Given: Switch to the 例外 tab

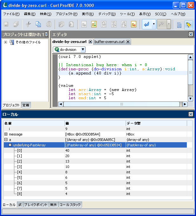Looking at the screenshot, I should [53, 205].
